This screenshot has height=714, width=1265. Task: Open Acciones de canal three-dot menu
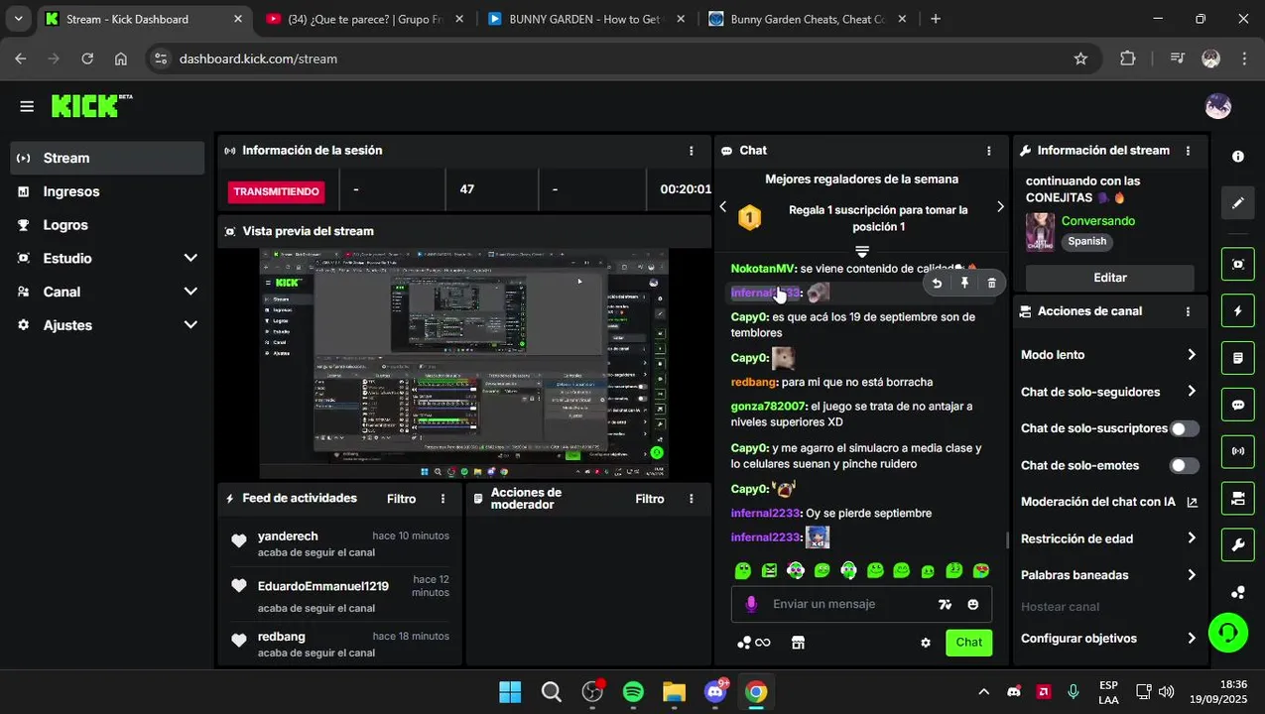tap(1188, 311)
